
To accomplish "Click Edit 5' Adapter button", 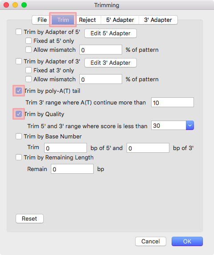I will [x=111, y=33].
